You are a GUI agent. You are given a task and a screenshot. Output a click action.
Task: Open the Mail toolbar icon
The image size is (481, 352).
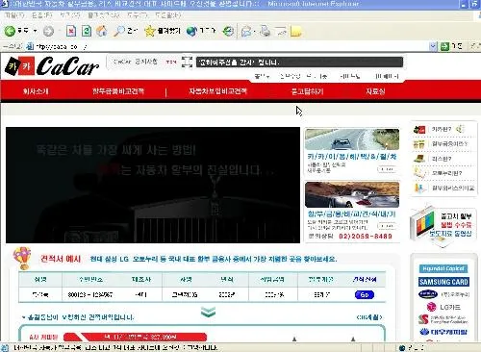click(246, 31)
